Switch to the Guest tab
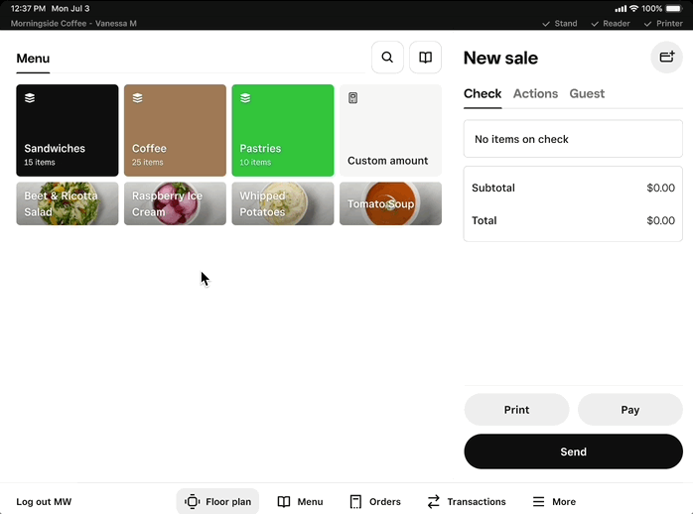 (587, 93)
